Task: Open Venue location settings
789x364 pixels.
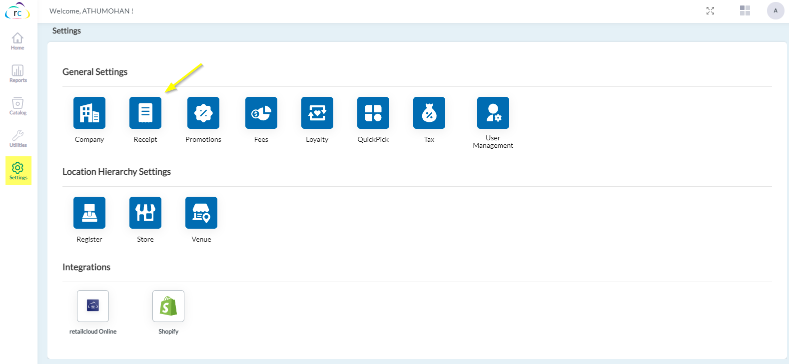Action: (x=201, y=213)
